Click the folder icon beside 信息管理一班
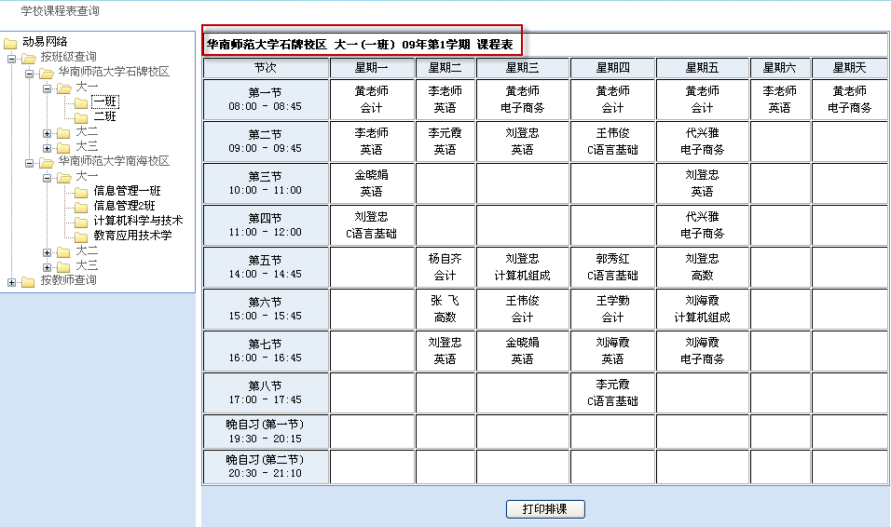 pos(81,192)
